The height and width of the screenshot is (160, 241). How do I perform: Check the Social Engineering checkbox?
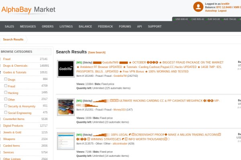click(x=6, y=112)
